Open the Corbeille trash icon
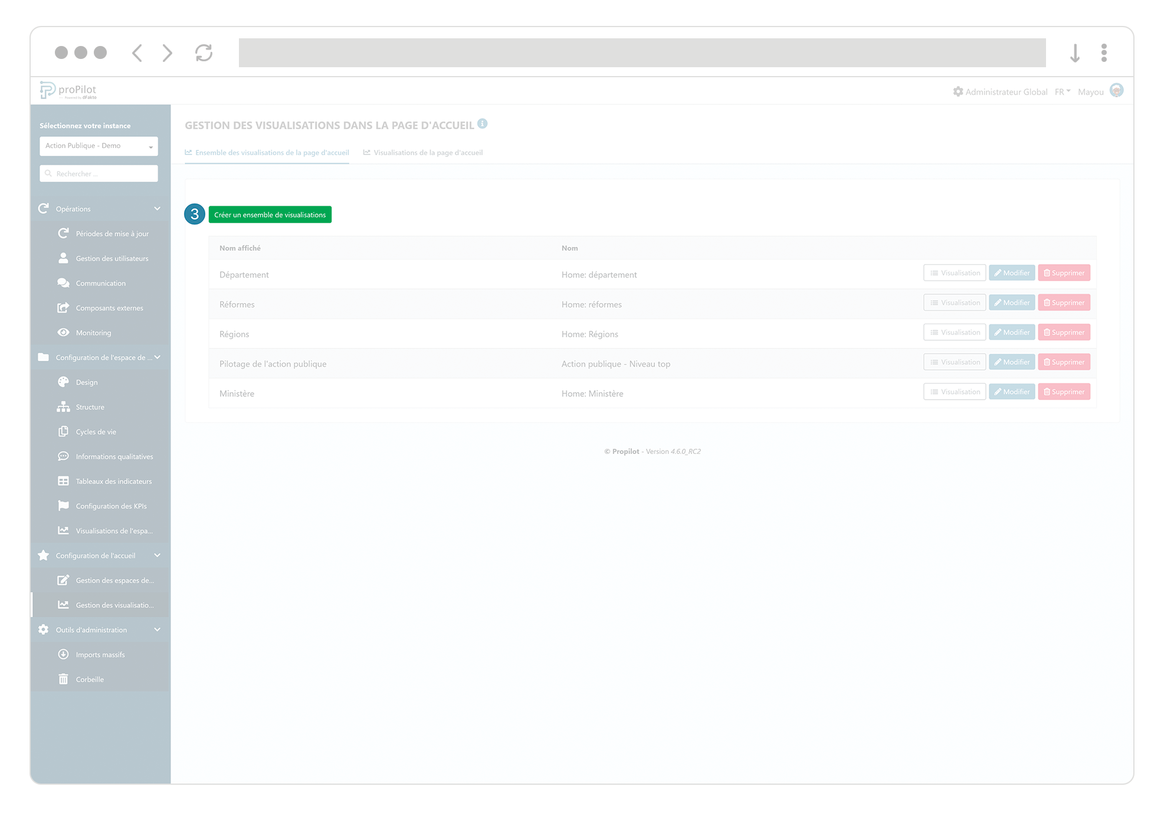 pyautogui.click(x=63, y=679)
